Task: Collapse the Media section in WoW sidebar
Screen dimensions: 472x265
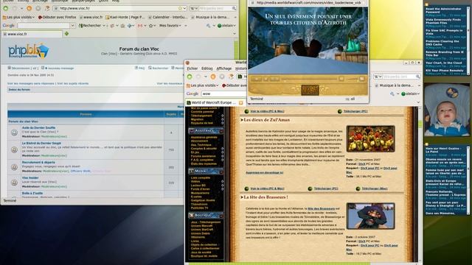Action: click(221, 172)
